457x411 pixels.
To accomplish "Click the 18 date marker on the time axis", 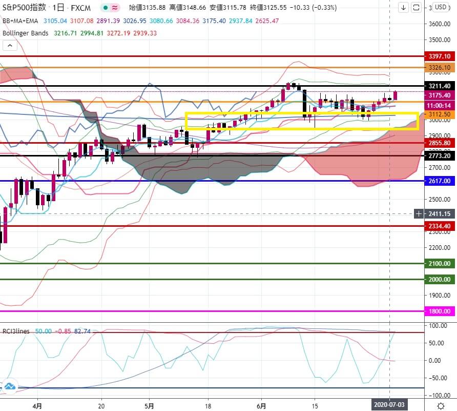I will click(208, 406).
